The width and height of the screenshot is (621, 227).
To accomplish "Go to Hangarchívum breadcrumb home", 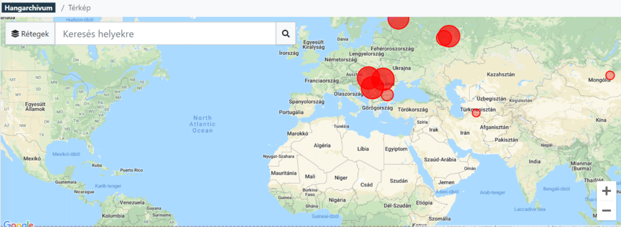I will click(x=28, y=8).
